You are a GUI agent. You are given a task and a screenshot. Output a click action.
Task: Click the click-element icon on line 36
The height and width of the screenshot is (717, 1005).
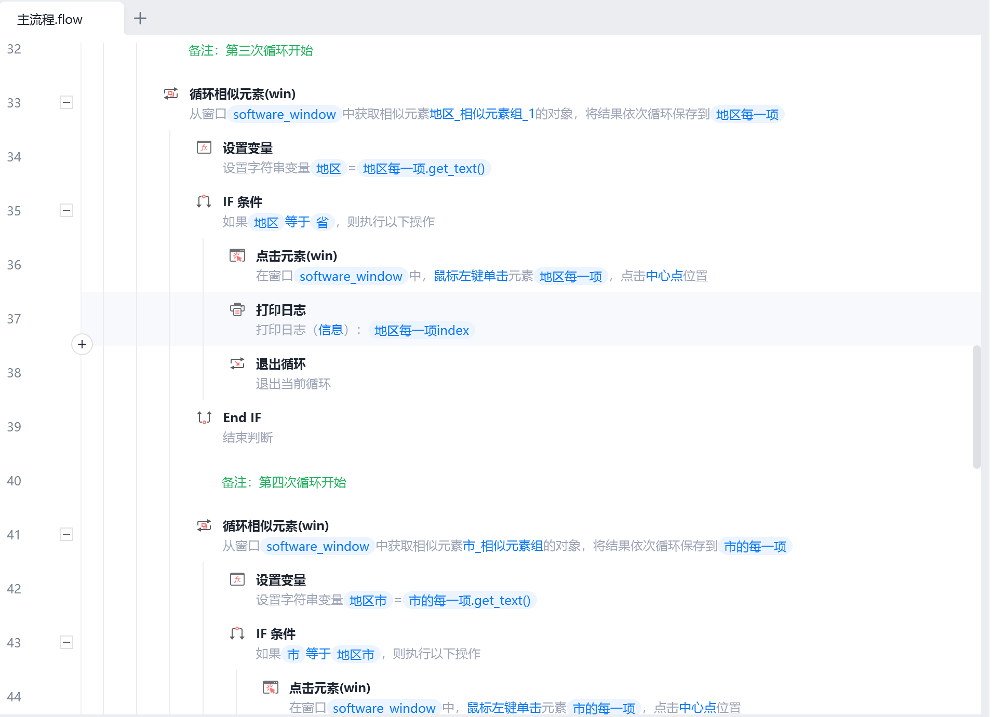237,255
